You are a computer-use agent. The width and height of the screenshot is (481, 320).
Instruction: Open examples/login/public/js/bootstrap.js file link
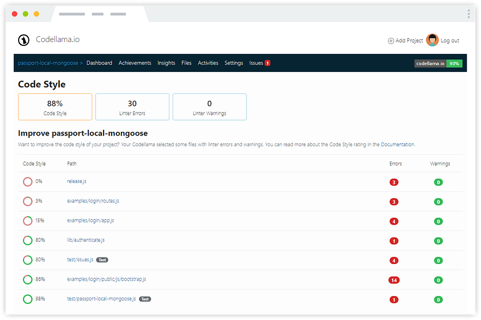106,279
